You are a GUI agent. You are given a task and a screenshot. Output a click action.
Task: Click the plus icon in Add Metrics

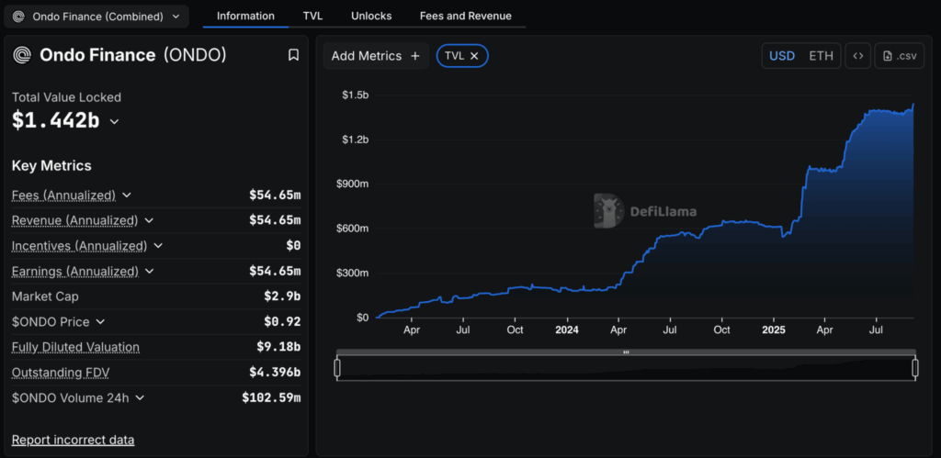click(x=415, y=56)
